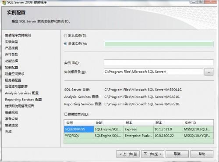Click the Express edition cell
The width and height of the screenshot is (219, 162).
[138, 129]
